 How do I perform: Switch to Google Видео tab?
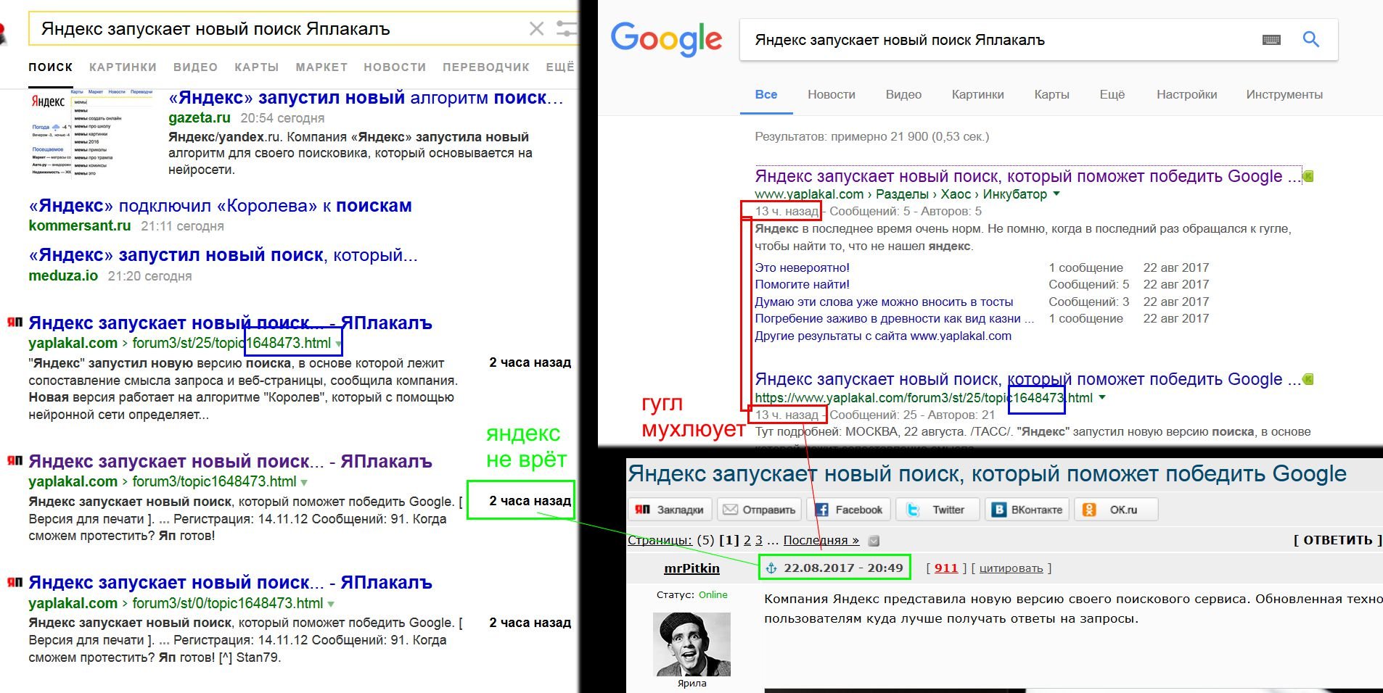pos(903,94)
